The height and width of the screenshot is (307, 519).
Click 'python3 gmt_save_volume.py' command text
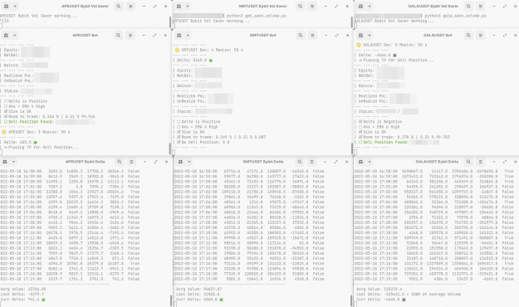coord(257,16)
